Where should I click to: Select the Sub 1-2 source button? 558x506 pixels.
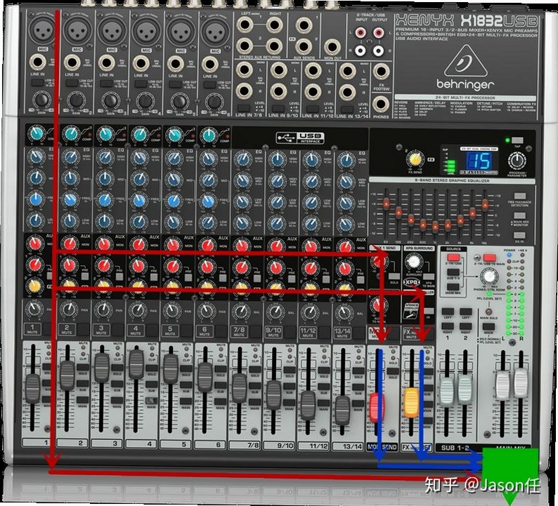(453, 272)
